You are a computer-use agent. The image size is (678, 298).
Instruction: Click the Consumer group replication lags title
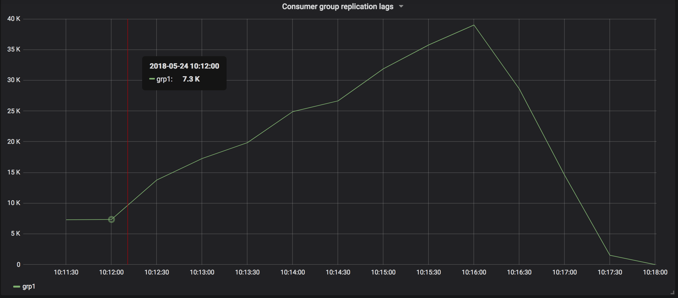338,6
